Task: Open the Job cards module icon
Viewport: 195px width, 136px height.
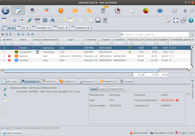Action: (18, 11)
